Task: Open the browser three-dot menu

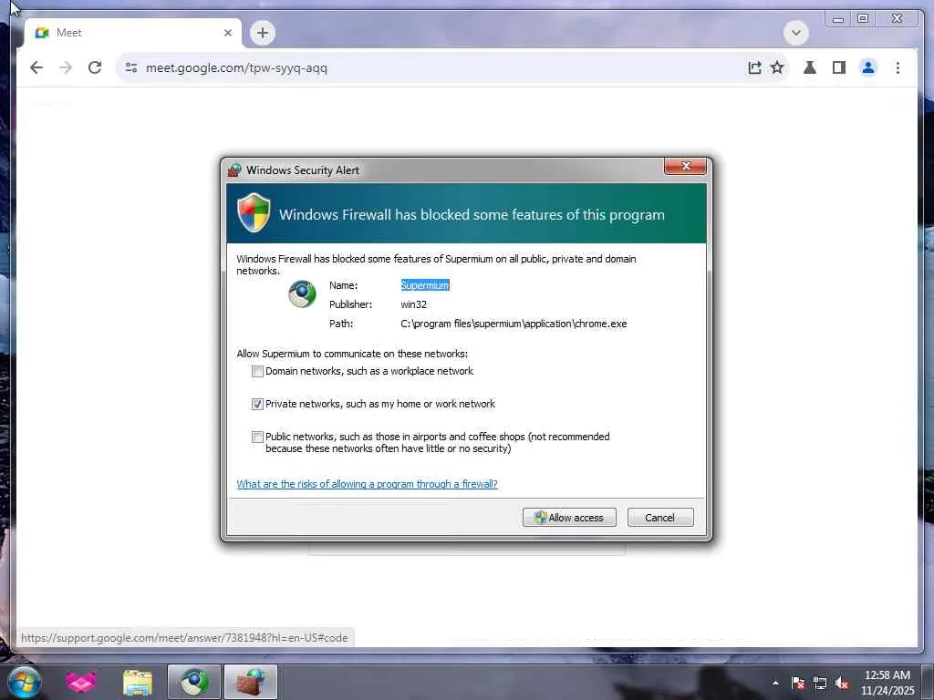Action: 898,67
